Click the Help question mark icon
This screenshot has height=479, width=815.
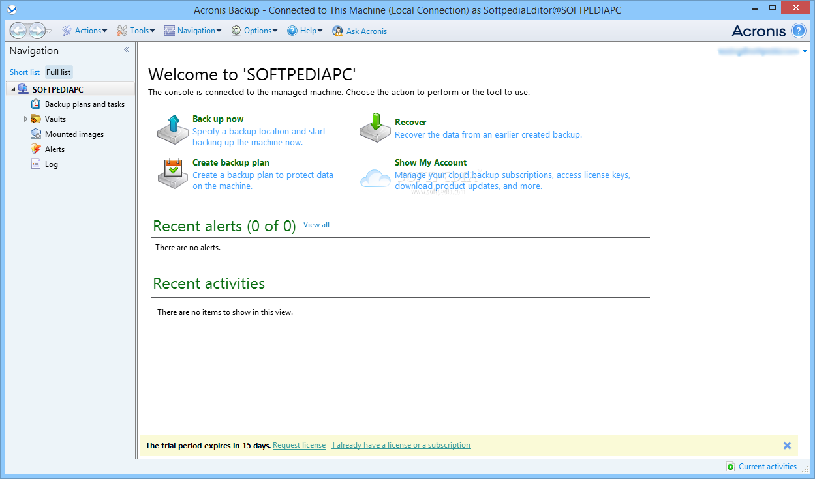click(x=292, y=31)
